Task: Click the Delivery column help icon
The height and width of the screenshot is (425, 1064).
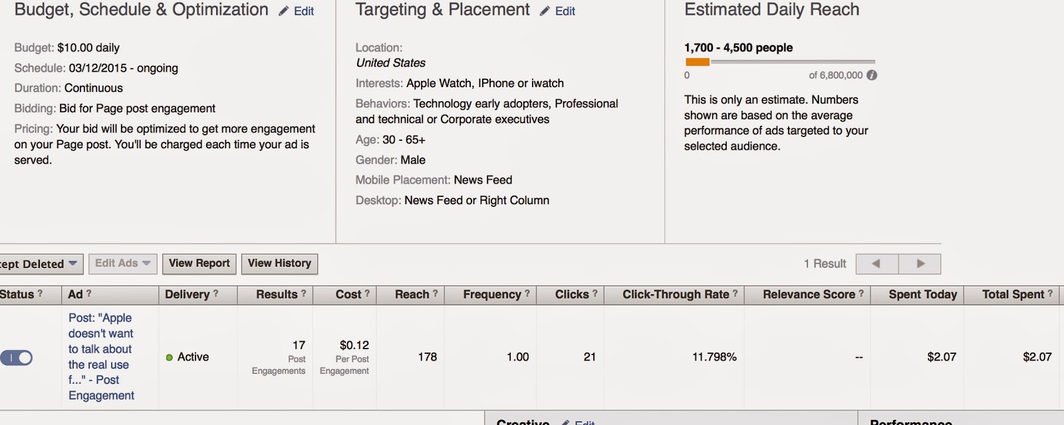Action: (x=215, y=293)
